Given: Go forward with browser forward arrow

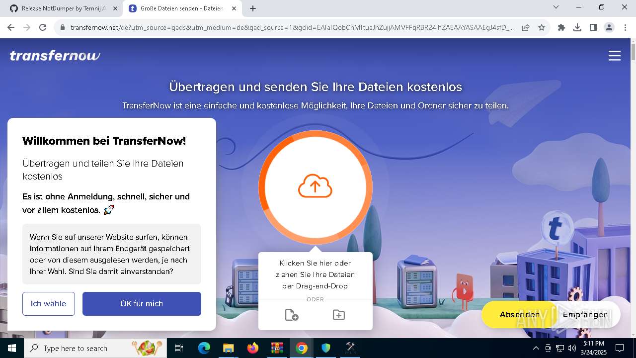Looking at the screenshot, I should pyautogui.click(x=27, y=27).
